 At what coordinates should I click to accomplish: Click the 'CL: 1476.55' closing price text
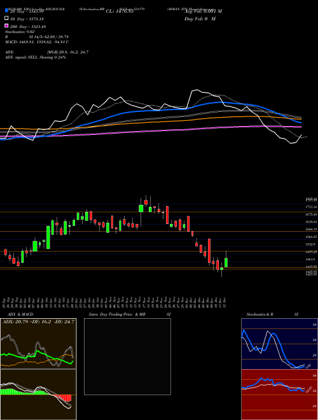coord(120,11)
